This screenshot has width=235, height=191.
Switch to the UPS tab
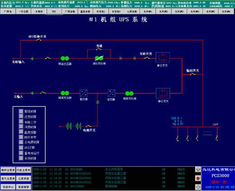point(54,11)
